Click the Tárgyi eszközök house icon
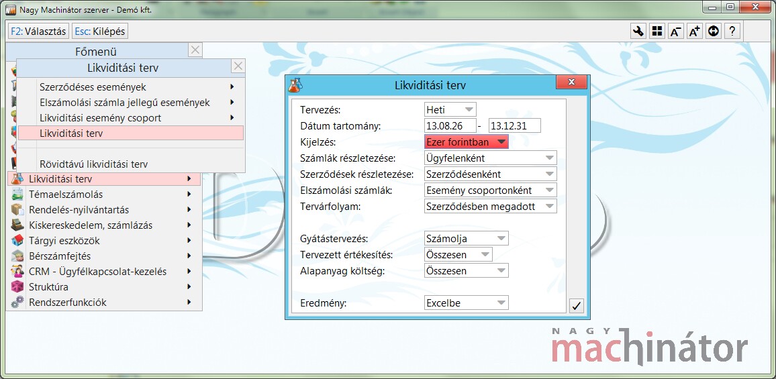 (x=17, y=240)
